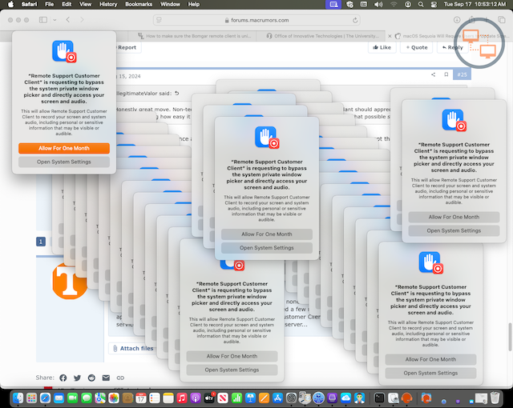Open the sidebar options chevron dropdown
This screenshot has height=408, width=513.
(55, 20)
